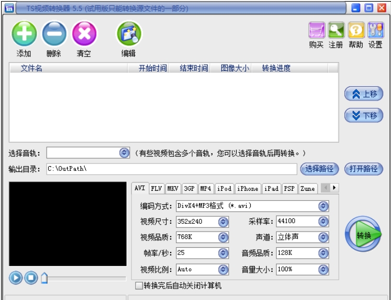This screenshot has width=391, height=300.
Task: Switch to the iPad format tab
Action: [271, 189]
